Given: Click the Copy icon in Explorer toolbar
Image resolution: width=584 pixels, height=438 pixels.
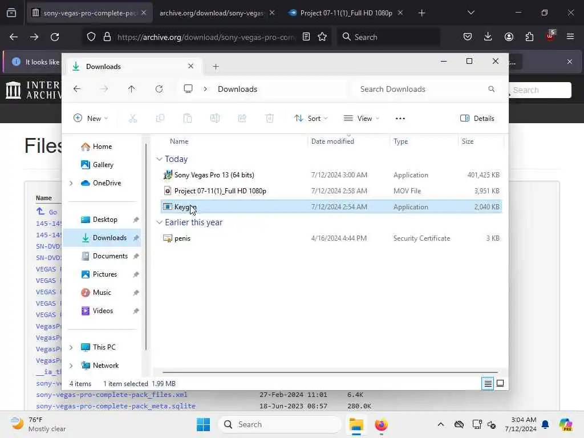Looking at the screenshot, I should click(x=160, y=119).
